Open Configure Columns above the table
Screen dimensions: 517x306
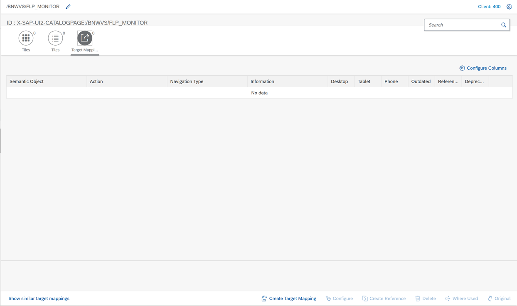tap(483, 68)
